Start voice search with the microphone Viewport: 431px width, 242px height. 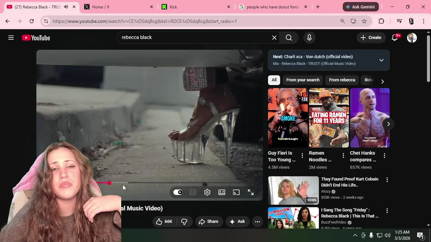pos(309,38)
